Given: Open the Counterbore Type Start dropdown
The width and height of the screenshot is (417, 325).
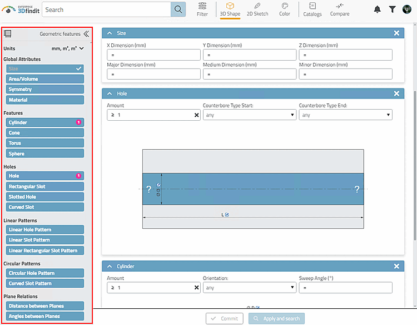Looking at the screenshot, I should (250, 115).
